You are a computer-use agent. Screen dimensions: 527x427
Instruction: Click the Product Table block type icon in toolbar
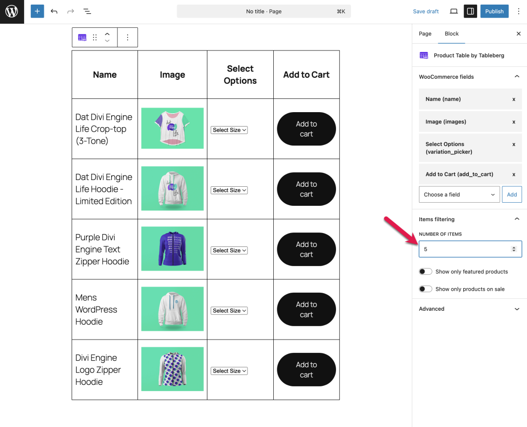(x=82, y=37)
